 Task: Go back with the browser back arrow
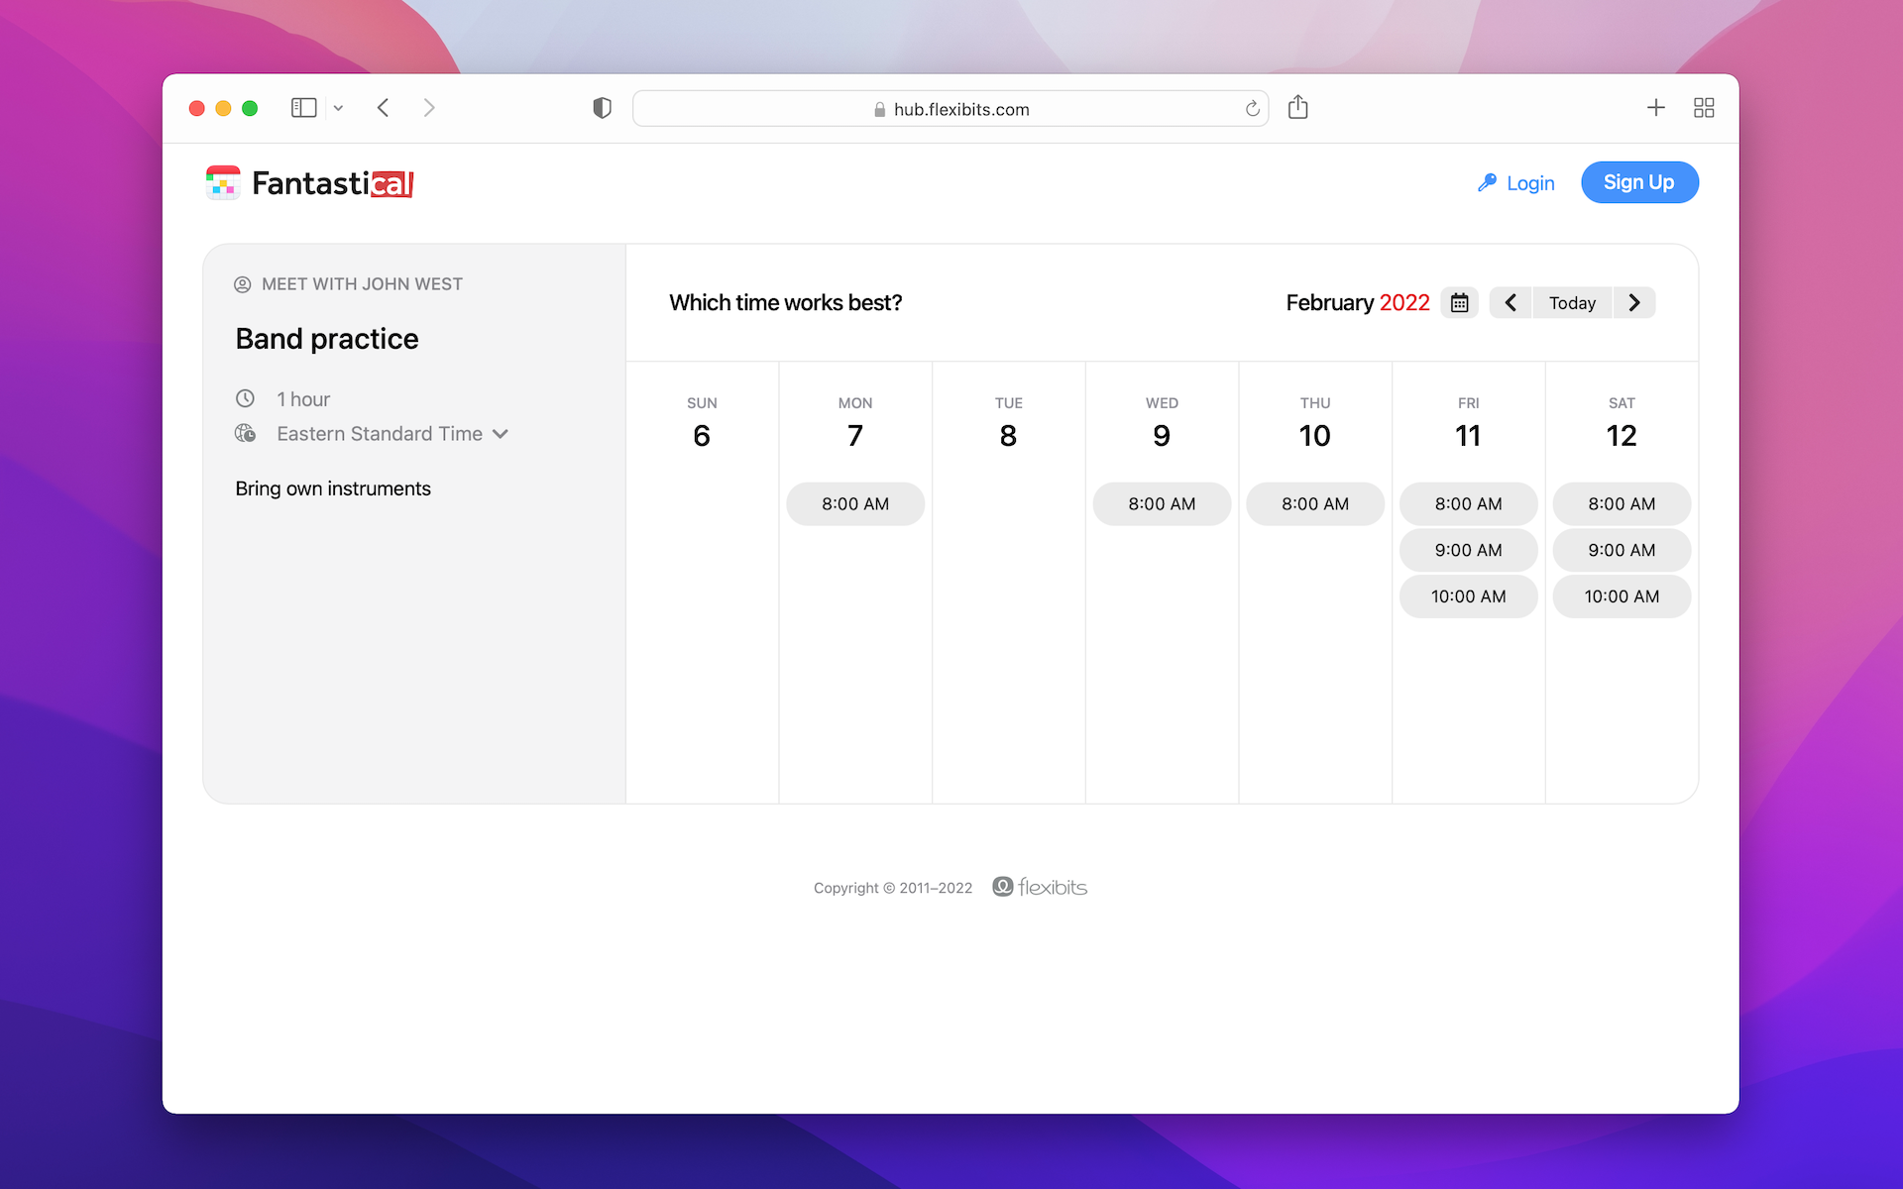point(384,108)
